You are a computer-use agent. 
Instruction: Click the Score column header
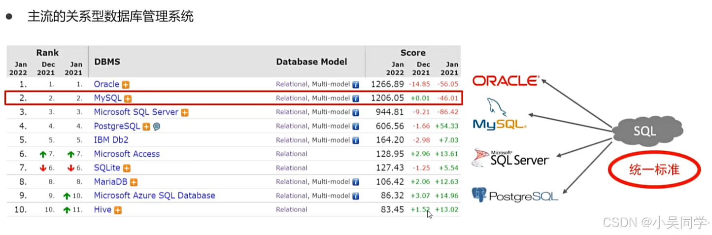pyautogui.click(x=413, y=53)
